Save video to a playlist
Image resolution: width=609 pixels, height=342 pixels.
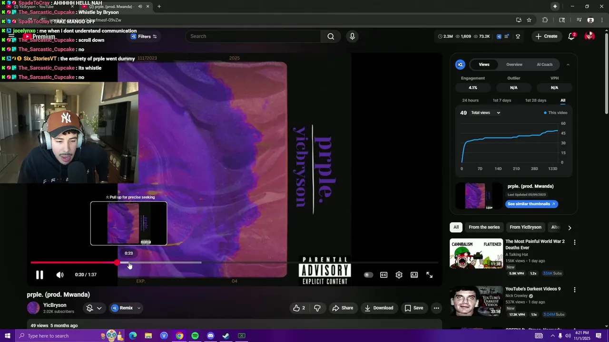click(414, 308)
